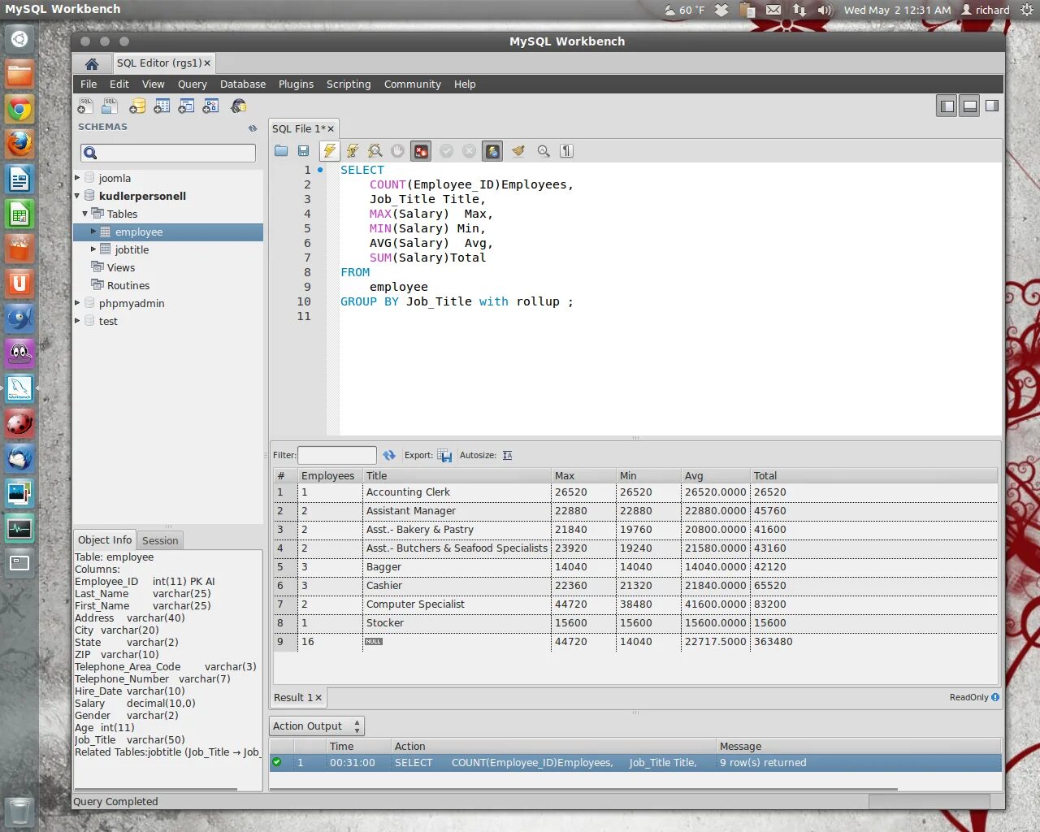Rollback the current transaction
The height and width of the screenshot is (832, 1040).
click(x=469, y=150)
